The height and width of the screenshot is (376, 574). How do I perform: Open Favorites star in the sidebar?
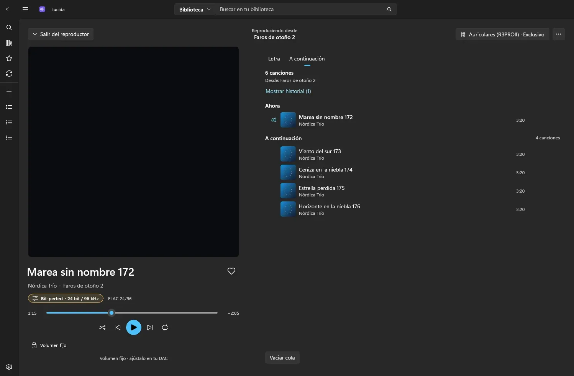click(x=9, y=58)
